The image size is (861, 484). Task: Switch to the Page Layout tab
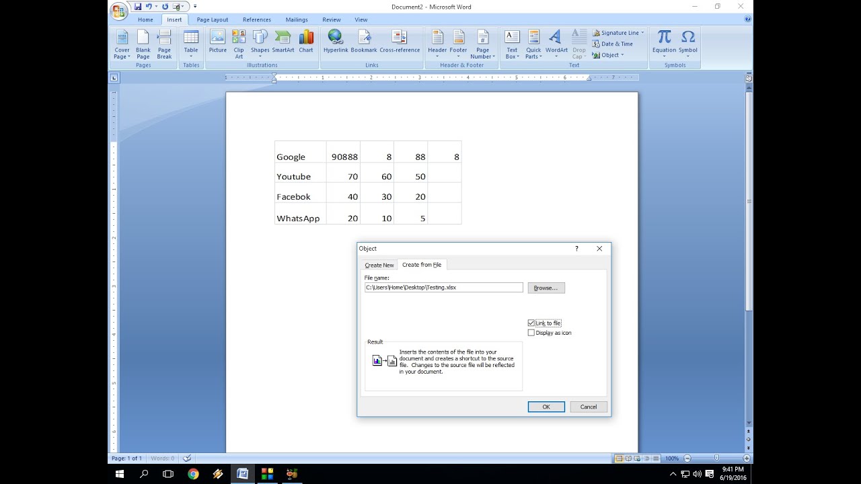213,19
